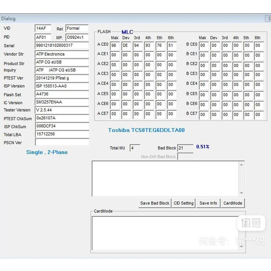Click the Vendor Str field
Image resolution: width=271 pixels, height=271 pixels.
(62, 54)
